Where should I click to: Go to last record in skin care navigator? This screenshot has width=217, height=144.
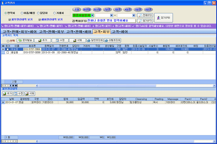[16, 141]
